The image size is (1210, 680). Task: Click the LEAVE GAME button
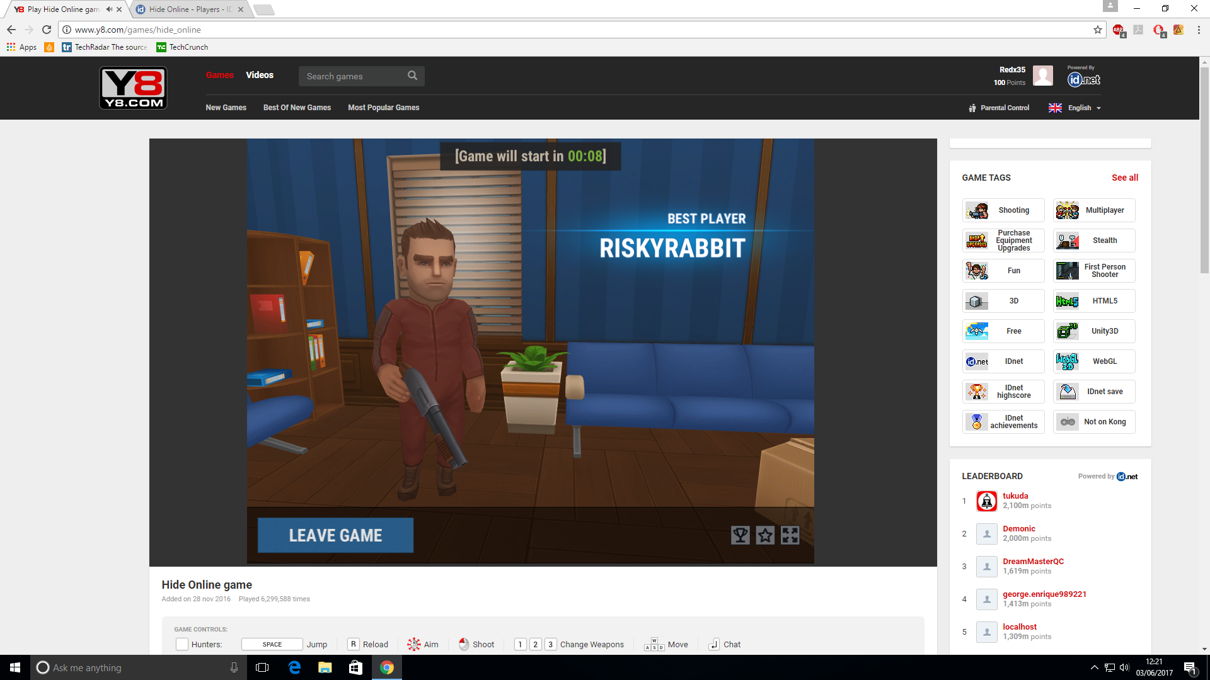336,535
